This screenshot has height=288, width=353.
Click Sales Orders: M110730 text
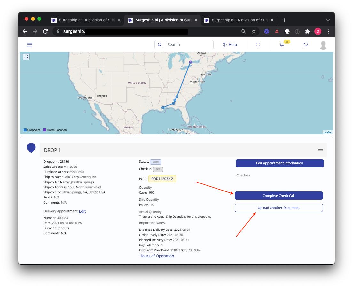coord(60,167)
